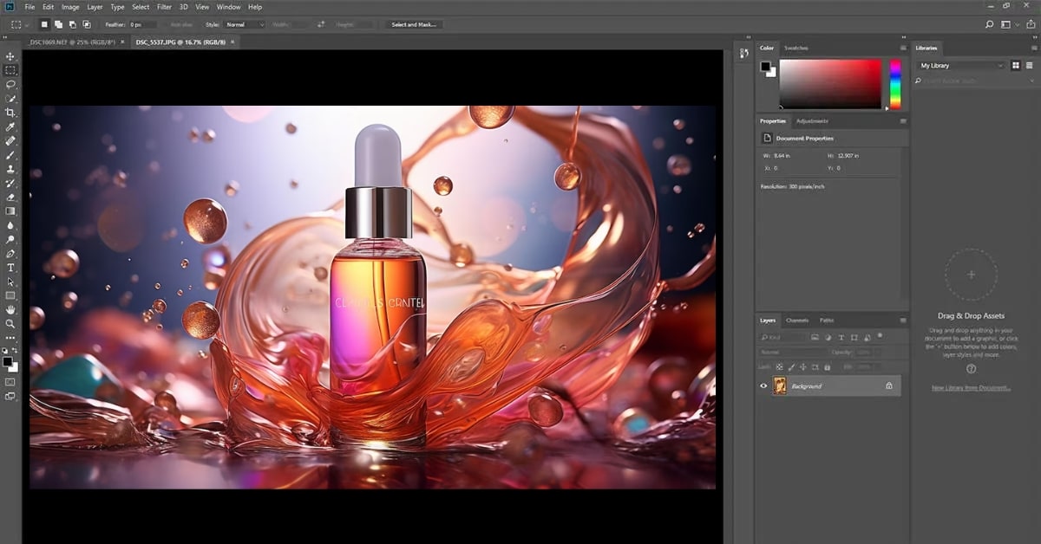Open the Color panel flyout menu
Screen dimensions: 1041x544
tap(902, 48)
